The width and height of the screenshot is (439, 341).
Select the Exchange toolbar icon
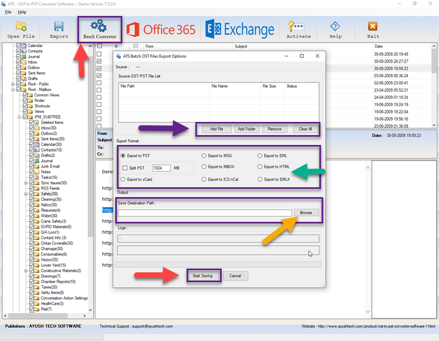(241, 29)
